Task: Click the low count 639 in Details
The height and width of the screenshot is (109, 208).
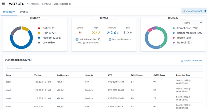Action: (128, 33)
